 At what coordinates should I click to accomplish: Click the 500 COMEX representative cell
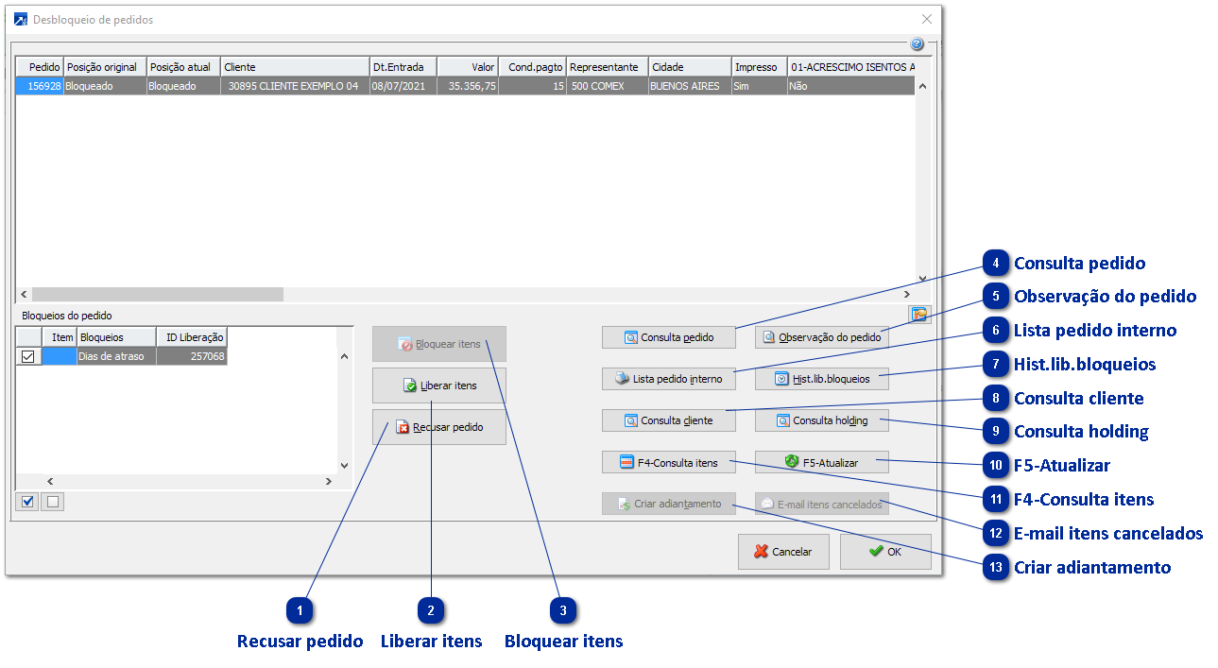pyautogui.click(x=608, y=86)
